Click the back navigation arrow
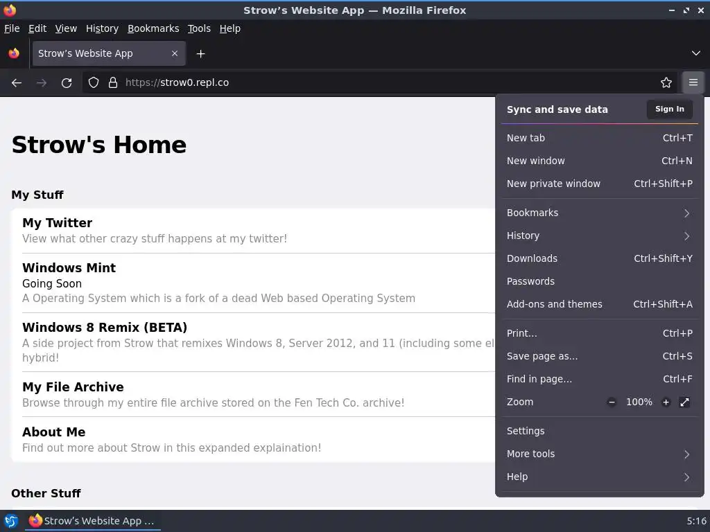This screenshot has height=532, width=710. click(x=17, y=83)
